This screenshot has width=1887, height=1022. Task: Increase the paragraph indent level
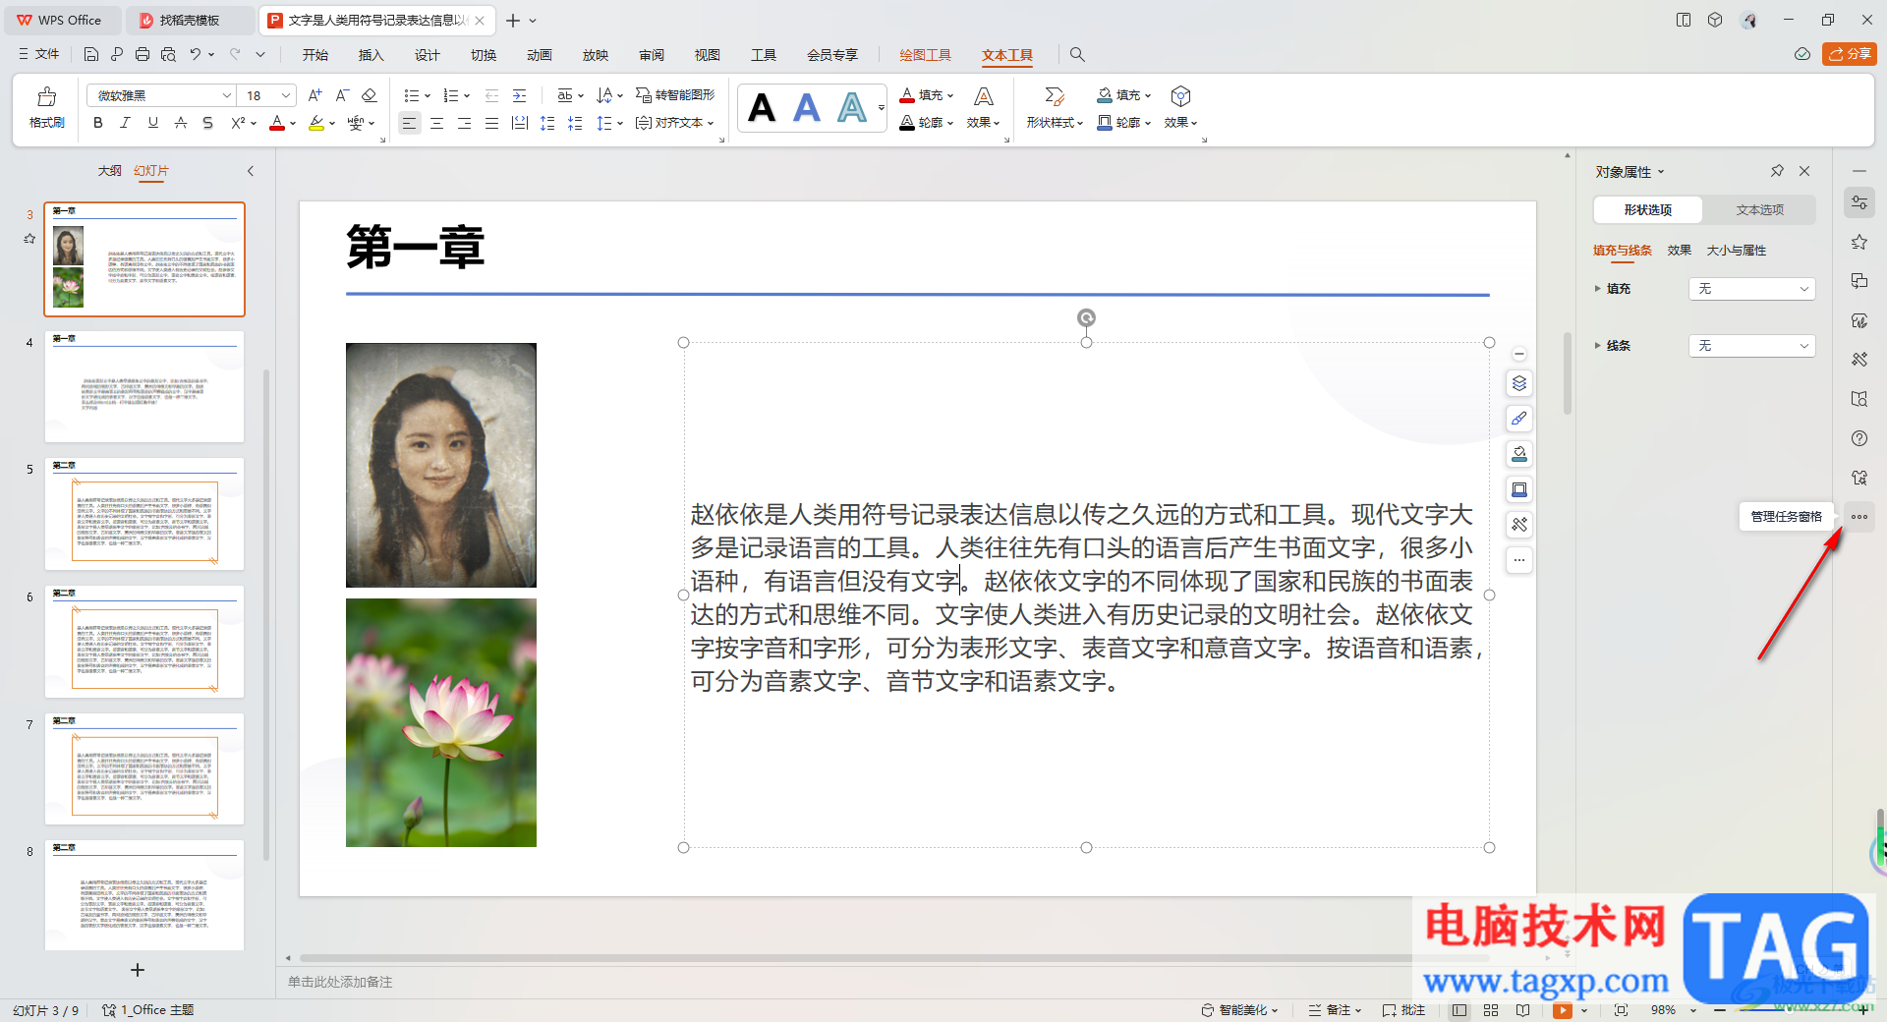pos(519,95)
